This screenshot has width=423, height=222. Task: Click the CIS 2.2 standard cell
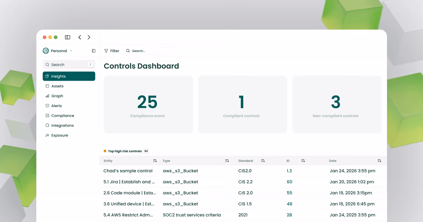pos(245,182)
